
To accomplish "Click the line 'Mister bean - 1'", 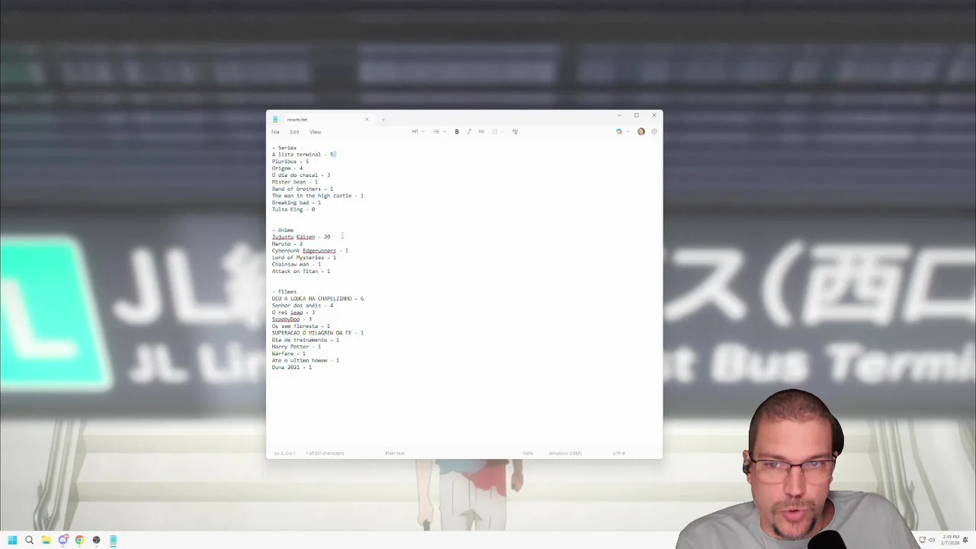I will point(295,182).
